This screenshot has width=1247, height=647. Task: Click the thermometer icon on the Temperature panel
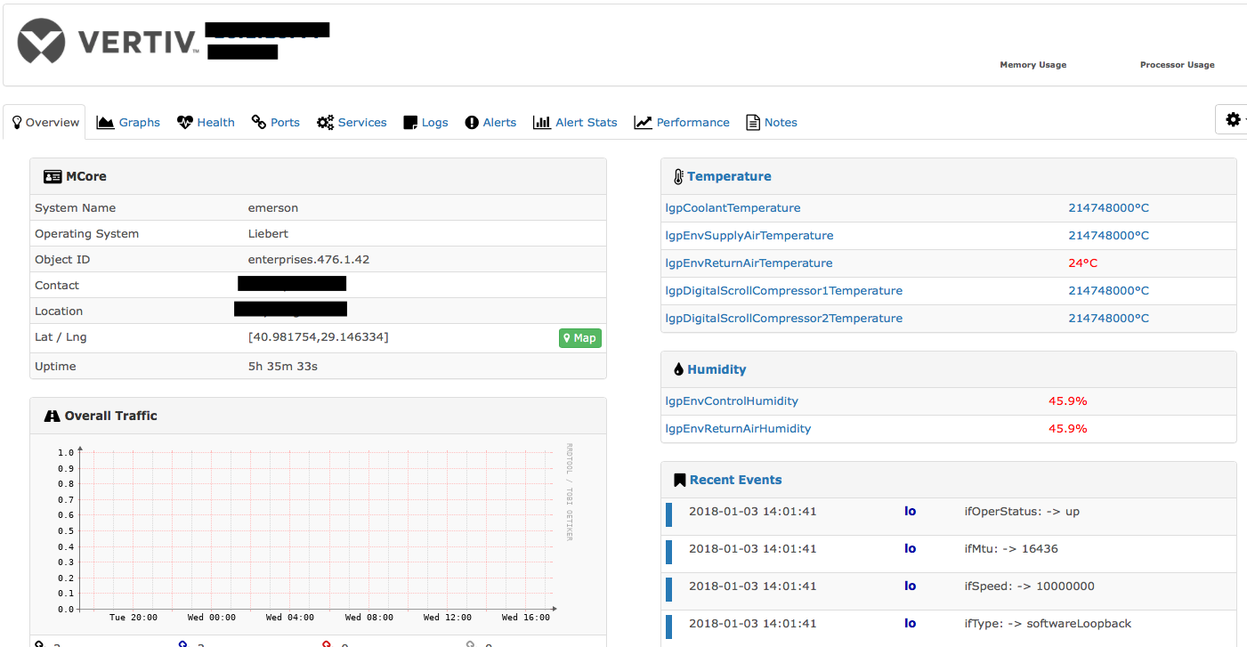coord(678,175)
